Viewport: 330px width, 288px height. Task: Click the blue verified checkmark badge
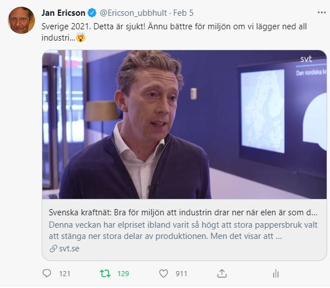pyautogui.click(x=92, y=13)
